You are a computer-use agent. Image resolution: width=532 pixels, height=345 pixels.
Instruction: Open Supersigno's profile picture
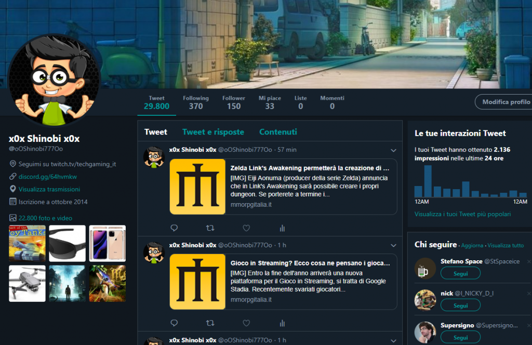(425, 332)
